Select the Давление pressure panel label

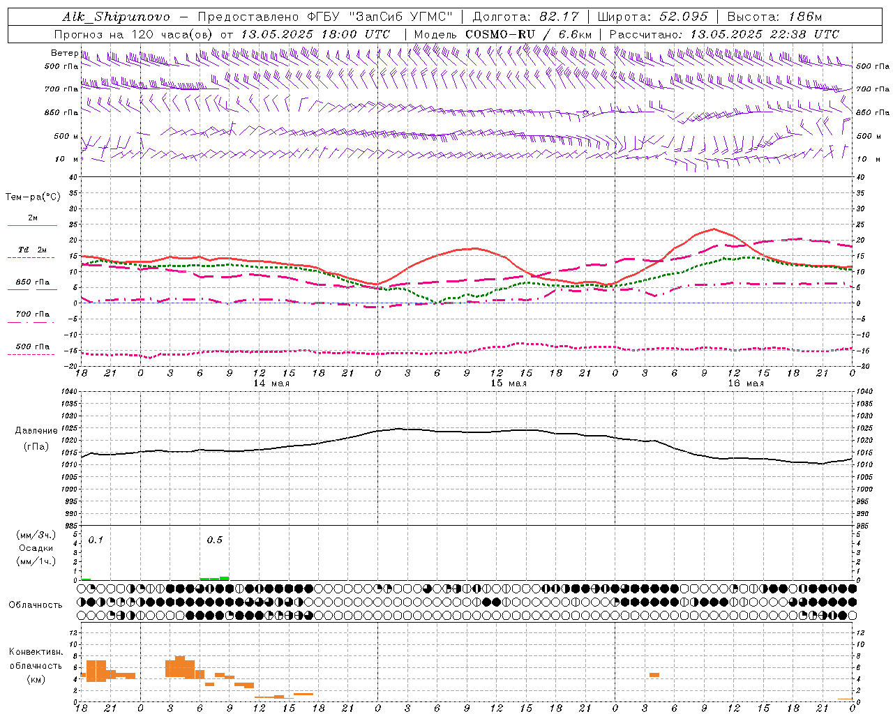pyautogui.click(x=36, y=431)
